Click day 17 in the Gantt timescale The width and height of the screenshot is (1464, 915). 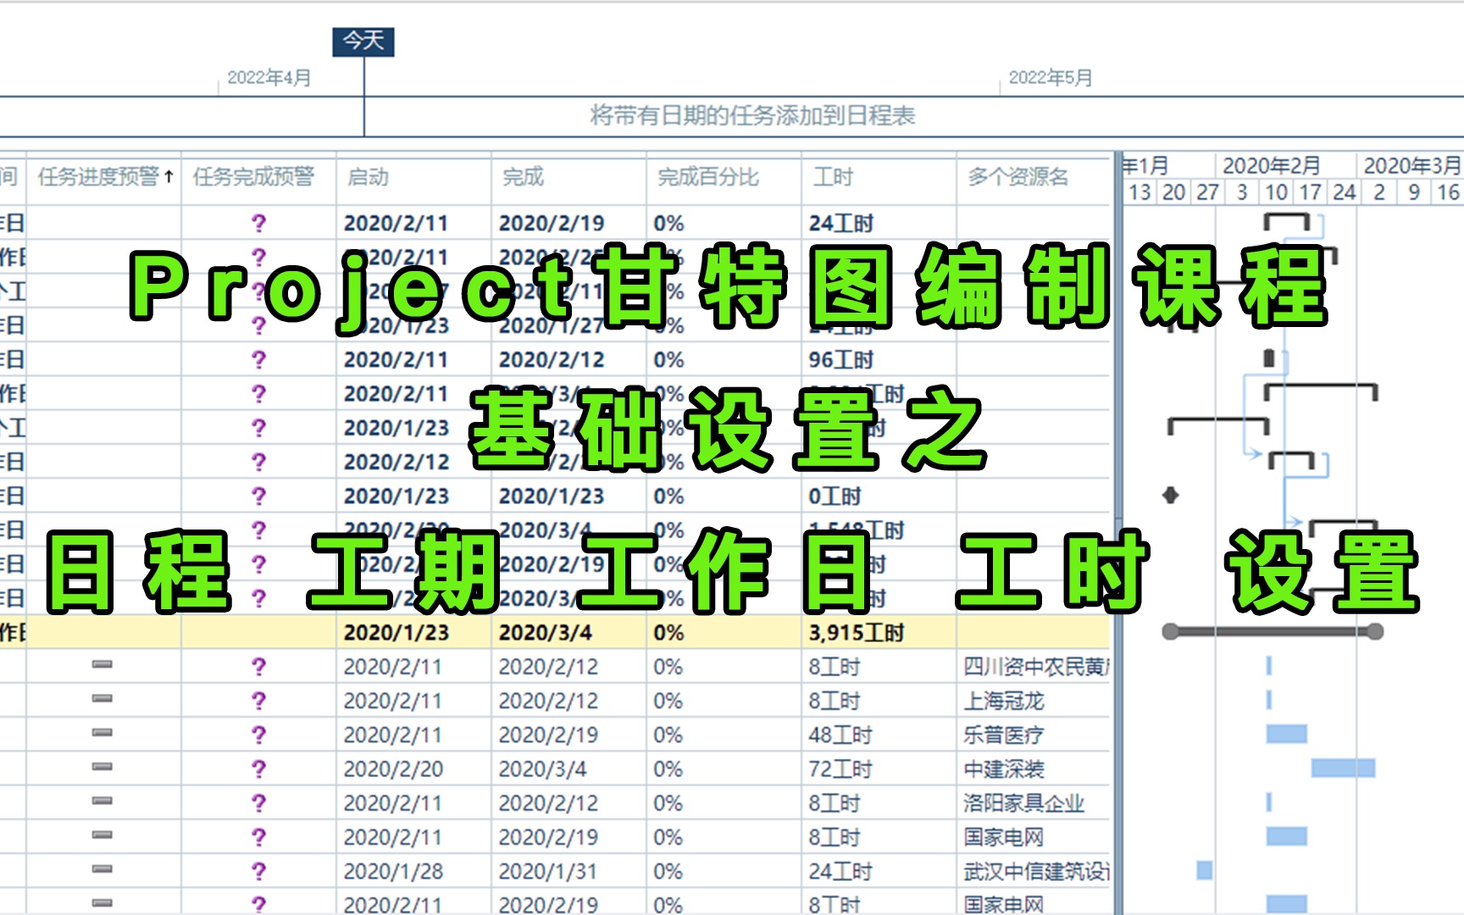coord(1311,192)
